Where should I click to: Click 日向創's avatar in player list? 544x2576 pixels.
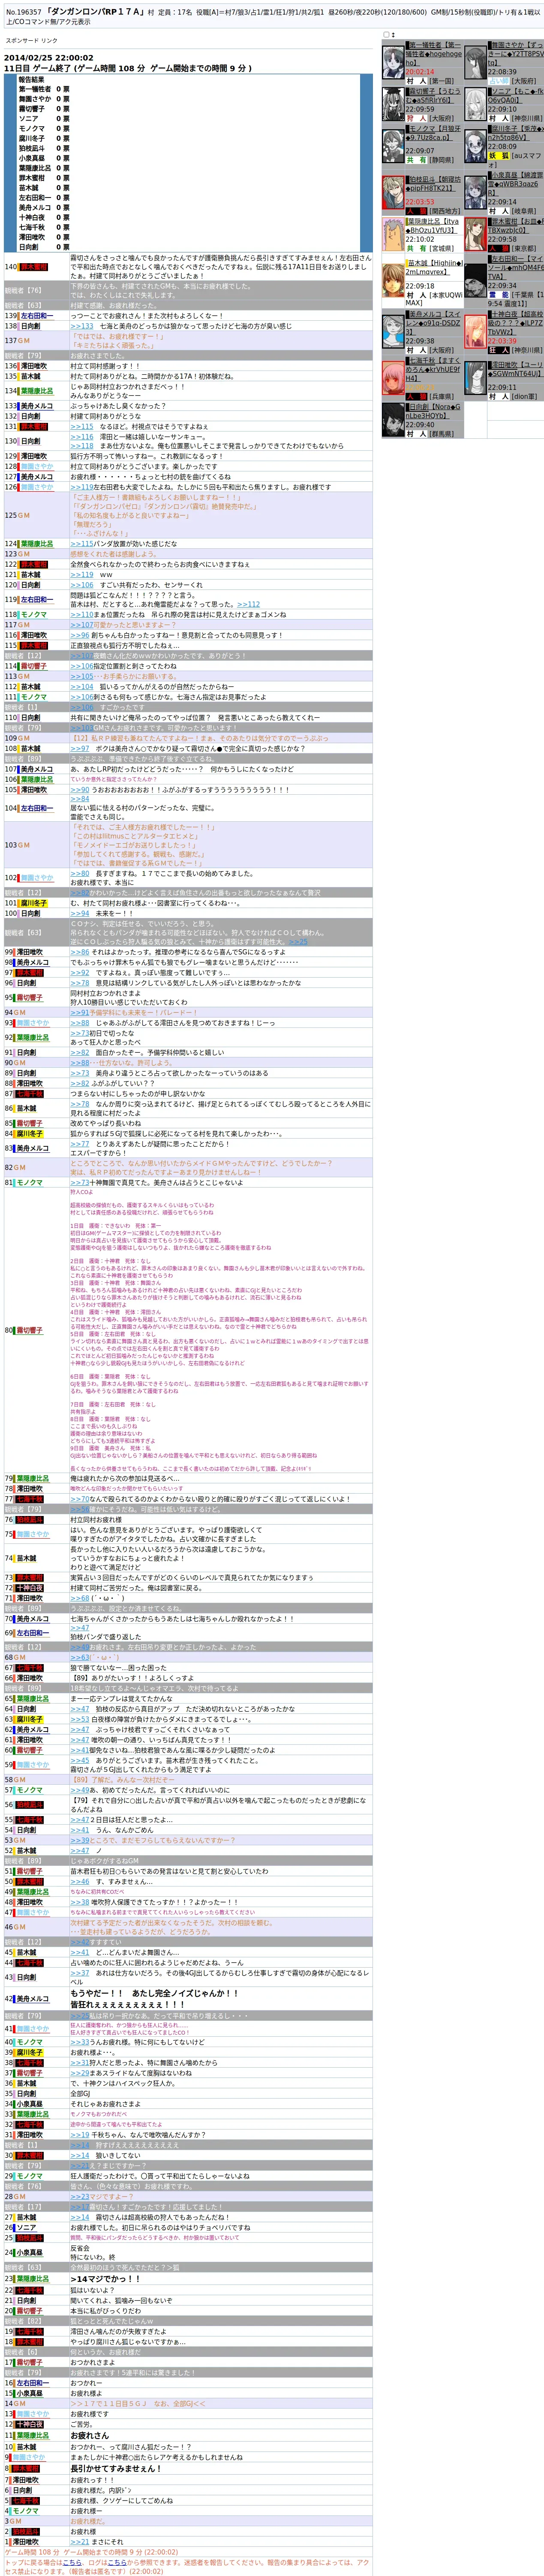pos(392,420)
